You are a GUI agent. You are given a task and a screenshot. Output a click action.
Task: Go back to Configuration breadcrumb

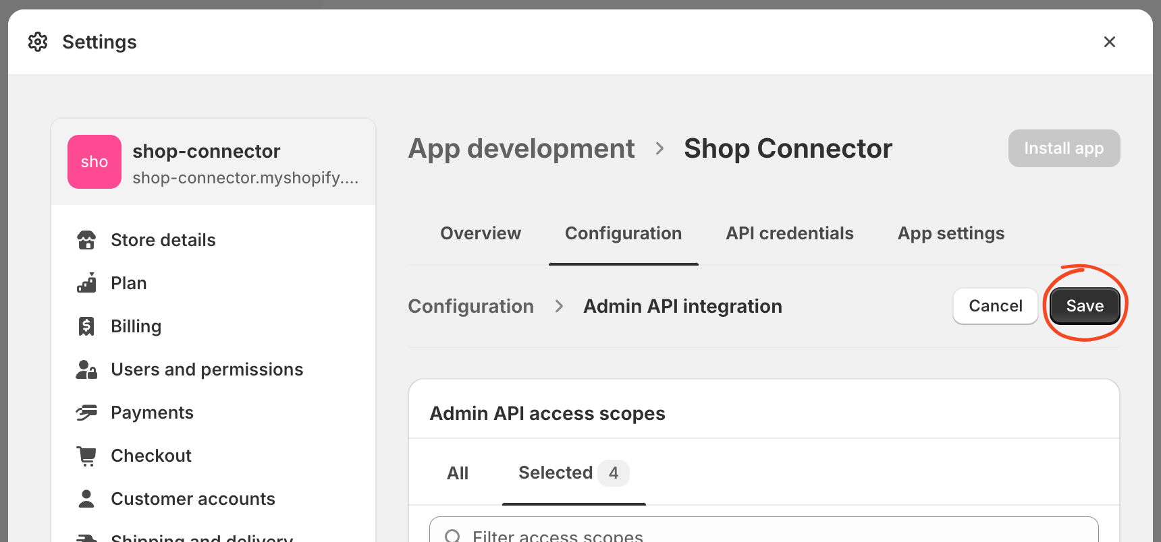pyautogui.click(x=471, y=306)
